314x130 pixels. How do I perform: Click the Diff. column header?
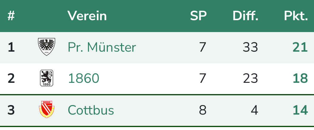(245, 16)
